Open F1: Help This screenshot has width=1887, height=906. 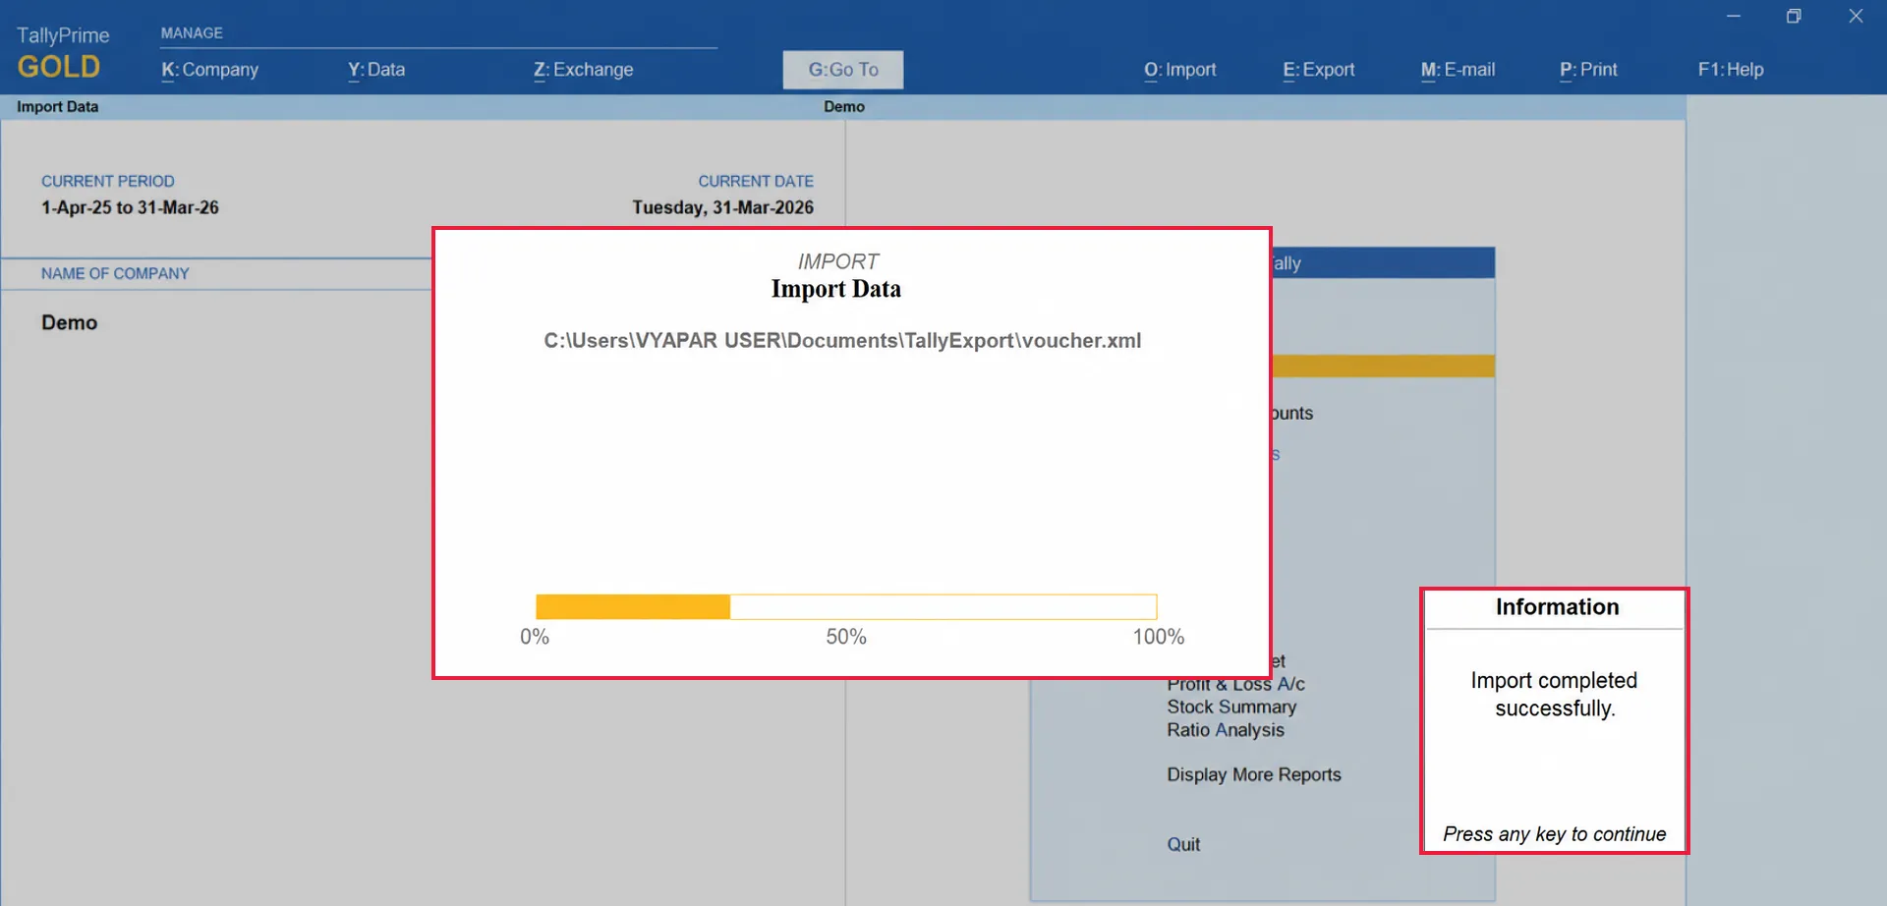coord(1731,70)
